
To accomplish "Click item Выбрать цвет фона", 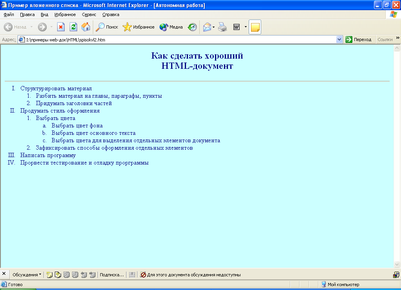I will point(77,125).
